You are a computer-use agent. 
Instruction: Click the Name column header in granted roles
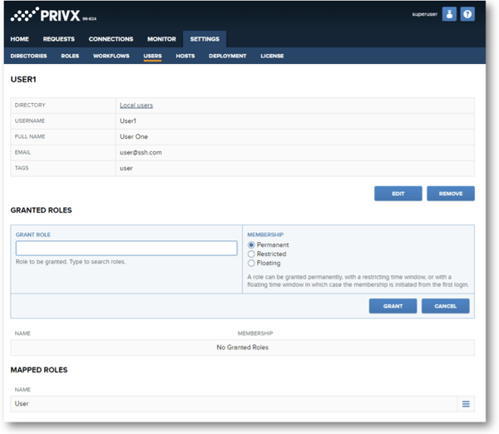coord(22,333)
